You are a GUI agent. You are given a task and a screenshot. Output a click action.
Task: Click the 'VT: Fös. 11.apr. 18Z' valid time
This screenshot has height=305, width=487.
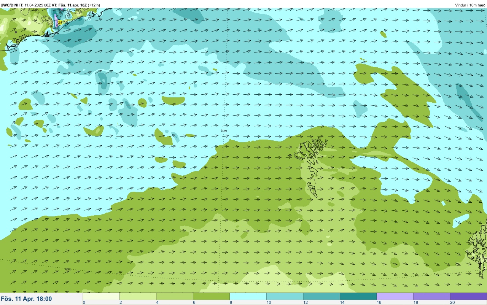69,5
